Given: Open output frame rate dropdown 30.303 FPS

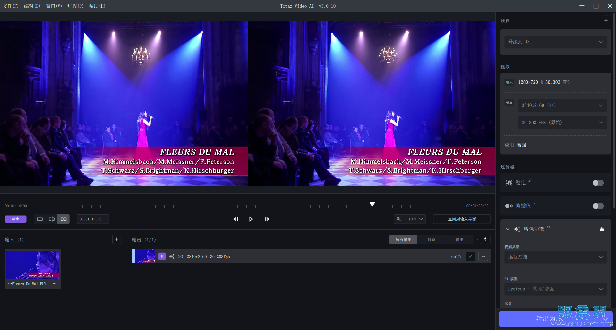Looking at the screenshot, I should tap(562, 123).
